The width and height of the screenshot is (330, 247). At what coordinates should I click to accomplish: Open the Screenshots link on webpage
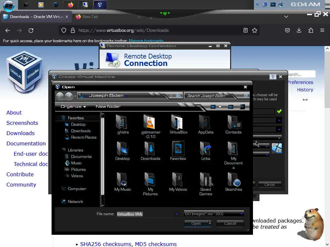point(22,123)
